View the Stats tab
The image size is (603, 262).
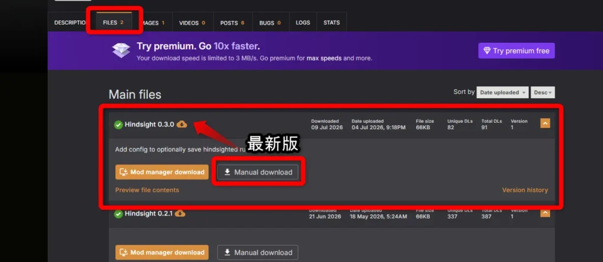[332, 23]
